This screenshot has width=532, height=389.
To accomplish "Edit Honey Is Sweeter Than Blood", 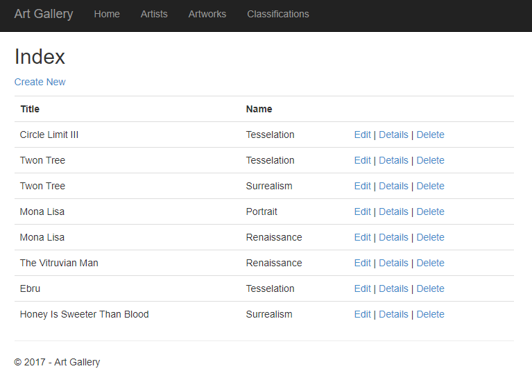I will click(x=362, y=314).
